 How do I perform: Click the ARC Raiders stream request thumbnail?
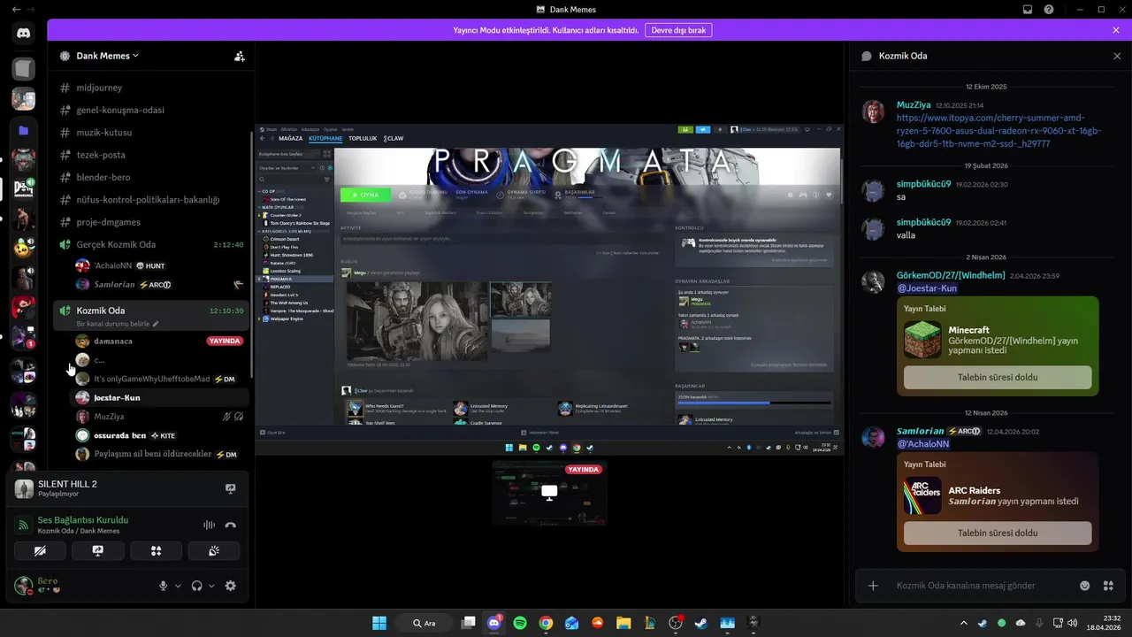922,495
